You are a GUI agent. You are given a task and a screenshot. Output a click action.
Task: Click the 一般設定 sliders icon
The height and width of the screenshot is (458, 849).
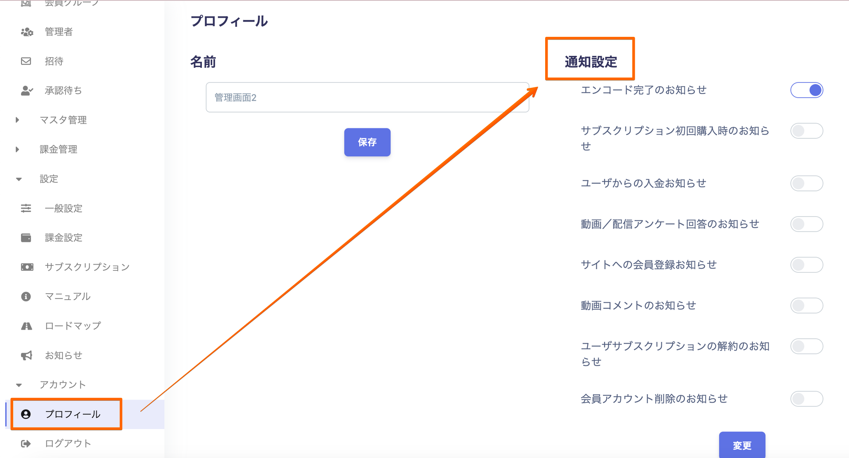pyautogui.click(x=26, y=208)
